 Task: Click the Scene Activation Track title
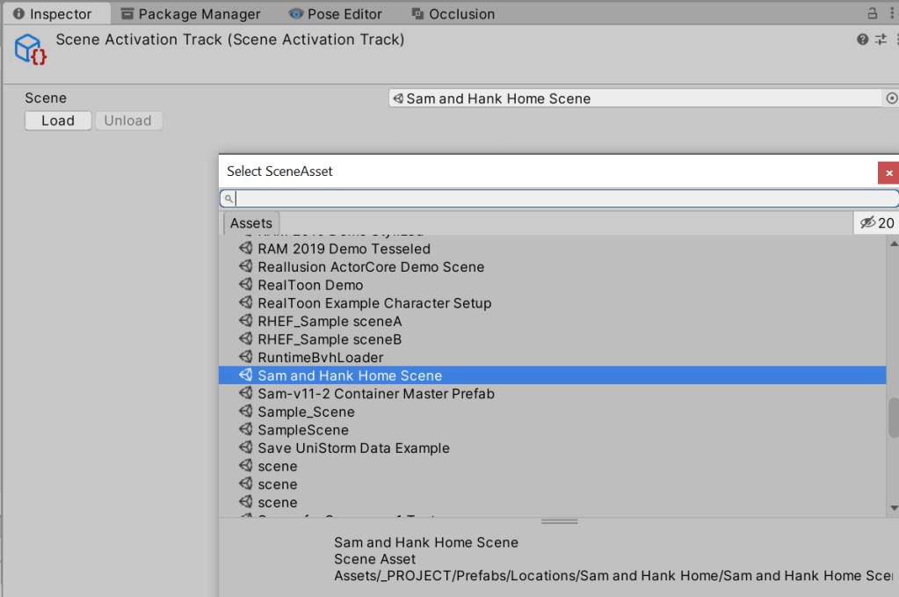(230, 40)
